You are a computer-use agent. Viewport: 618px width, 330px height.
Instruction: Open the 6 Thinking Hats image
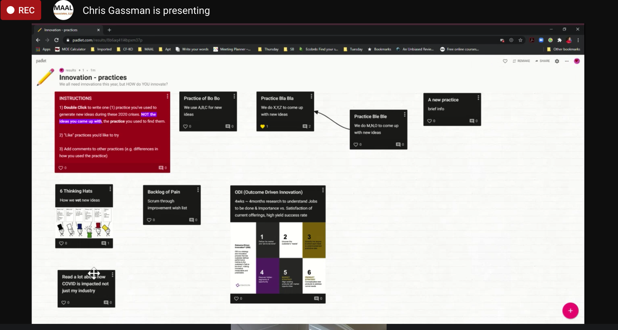(x=84, y=223)
